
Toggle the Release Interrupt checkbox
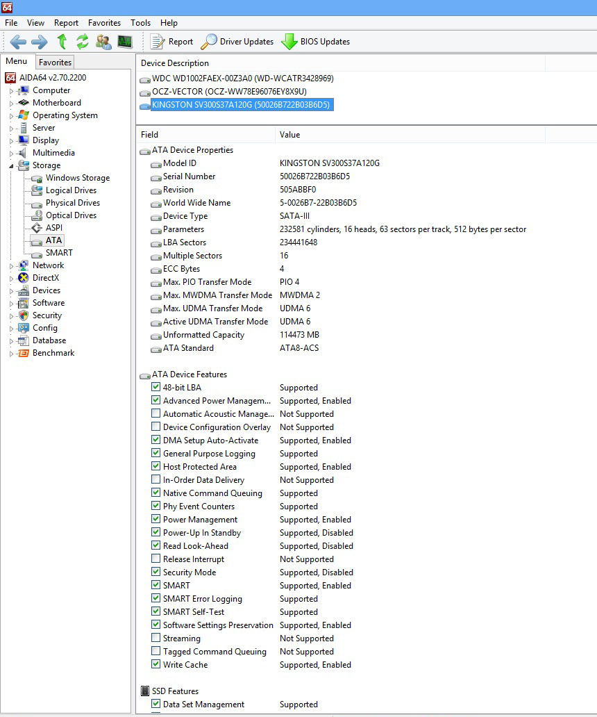[155, 559]
